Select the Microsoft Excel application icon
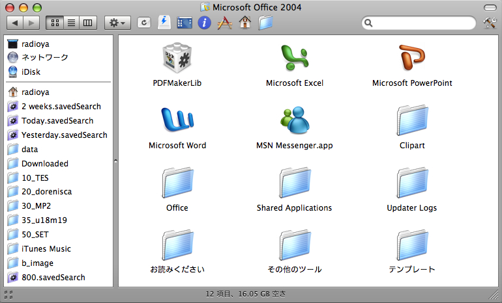Image resolution: width=502 pixels, height=303 pixels. [295, 58]
